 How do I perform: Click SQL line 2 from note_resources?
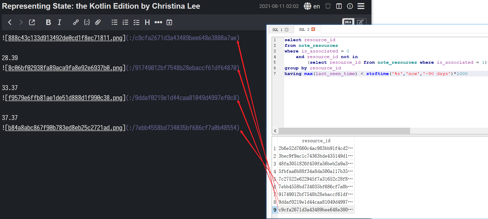tap(311, 46)
